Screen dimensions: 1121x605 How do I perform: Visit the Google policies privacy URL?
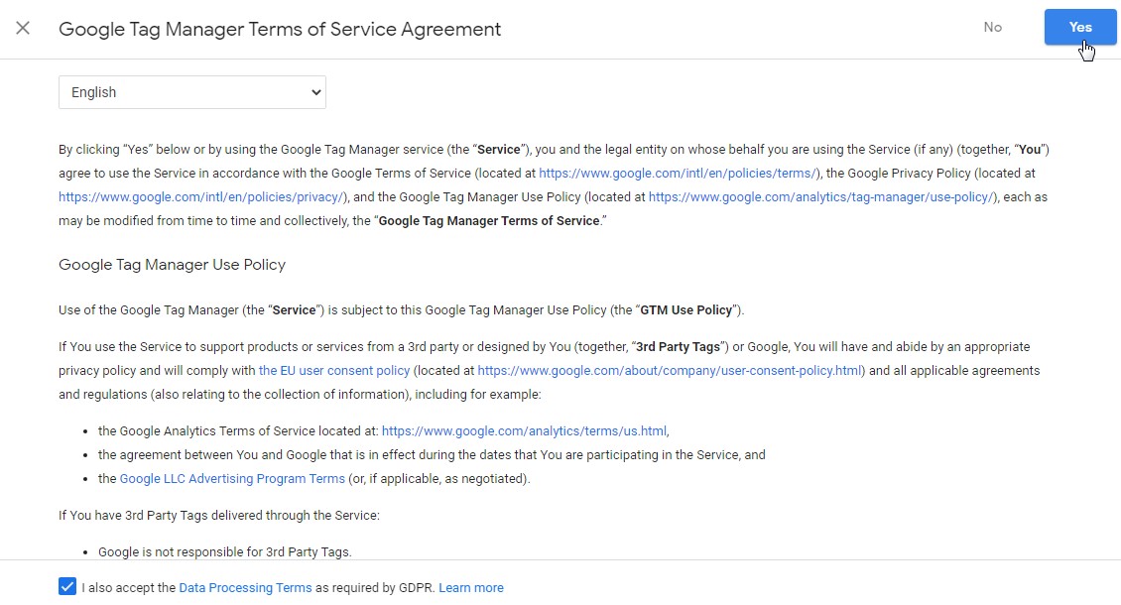tap(201, 197)
